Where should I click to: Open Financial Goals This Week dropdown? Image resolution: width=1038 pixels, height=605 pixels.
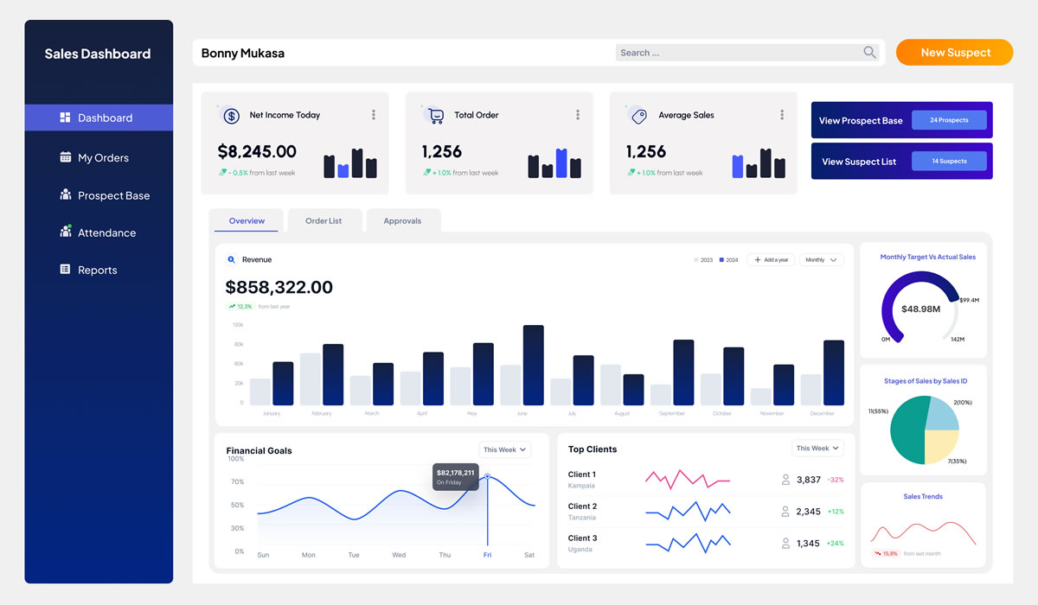point(505,449)
